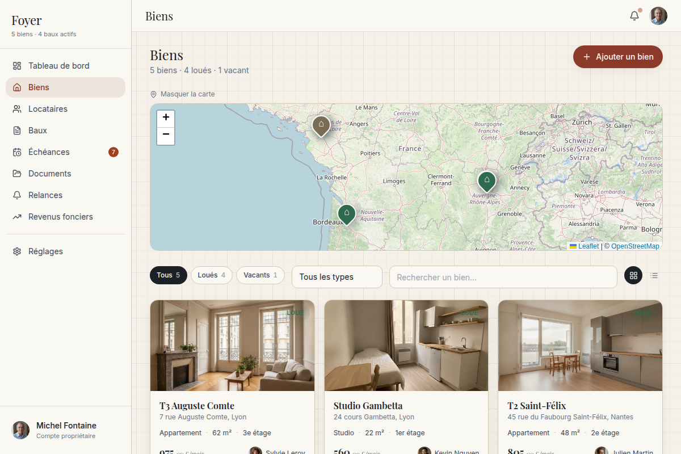Click the green map pin near Lyon
The height and width of the screenshot is (454, 681).
click(487, 181)
